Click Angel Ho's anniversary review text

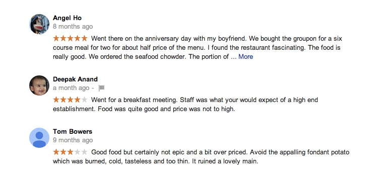click(197, 48)
